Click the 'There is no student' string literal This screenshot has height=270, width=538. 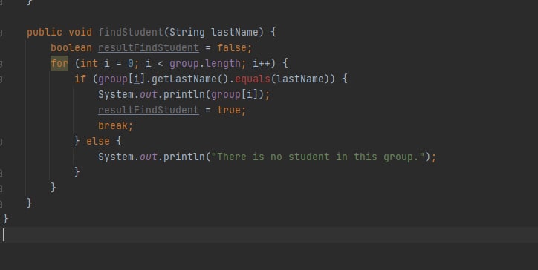(x=318, y=157)
